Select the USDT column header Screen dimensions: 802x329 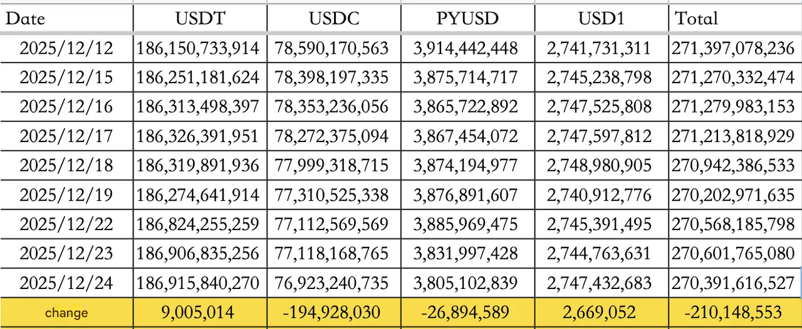click(x=200, y=18)
